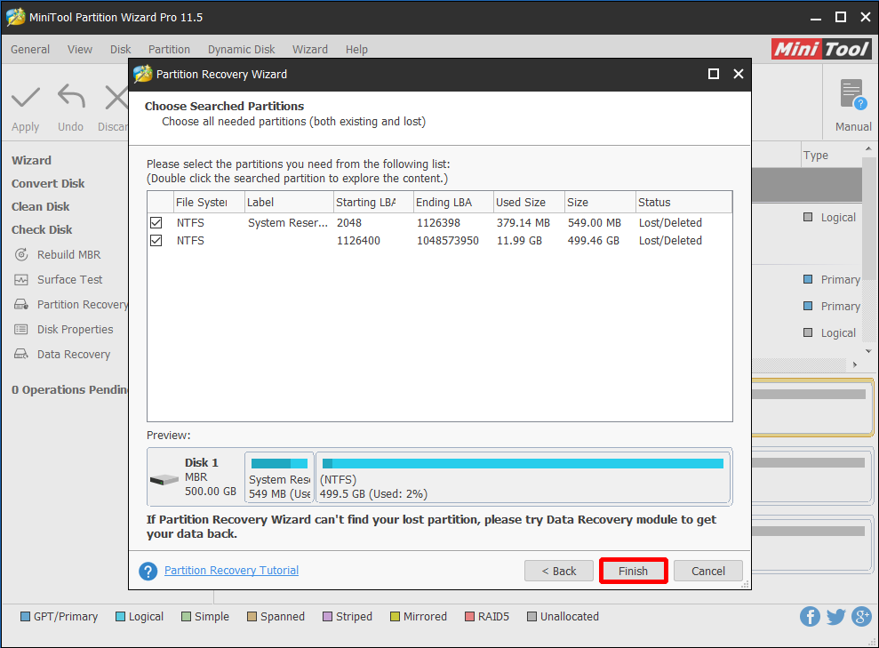Screen dimensions: 879x648
Task: Close the Partition Recovery Wizard dialog
Action: [739, 74]
